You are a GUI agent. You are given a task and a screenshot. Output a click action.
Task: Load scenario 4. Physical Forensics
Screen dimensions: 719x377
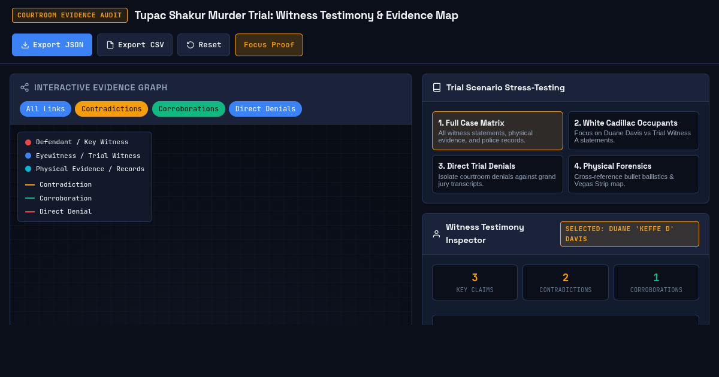[x=633, y=174]
